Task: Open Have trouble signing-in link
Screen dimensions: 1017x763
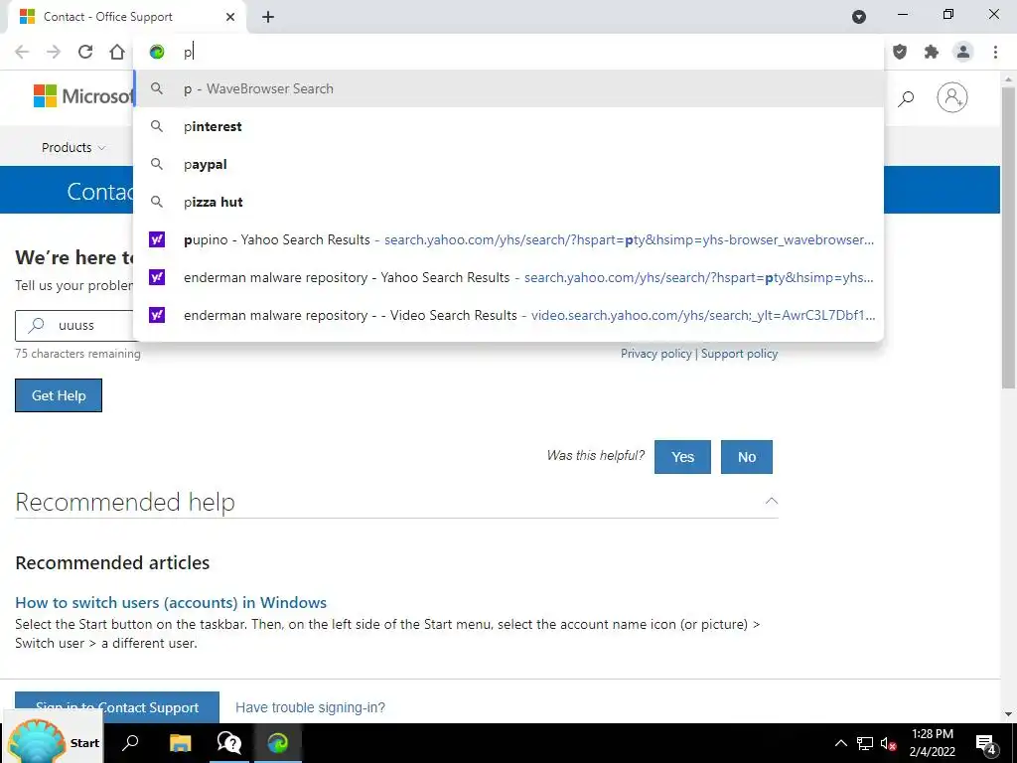Action: point(310,707)
